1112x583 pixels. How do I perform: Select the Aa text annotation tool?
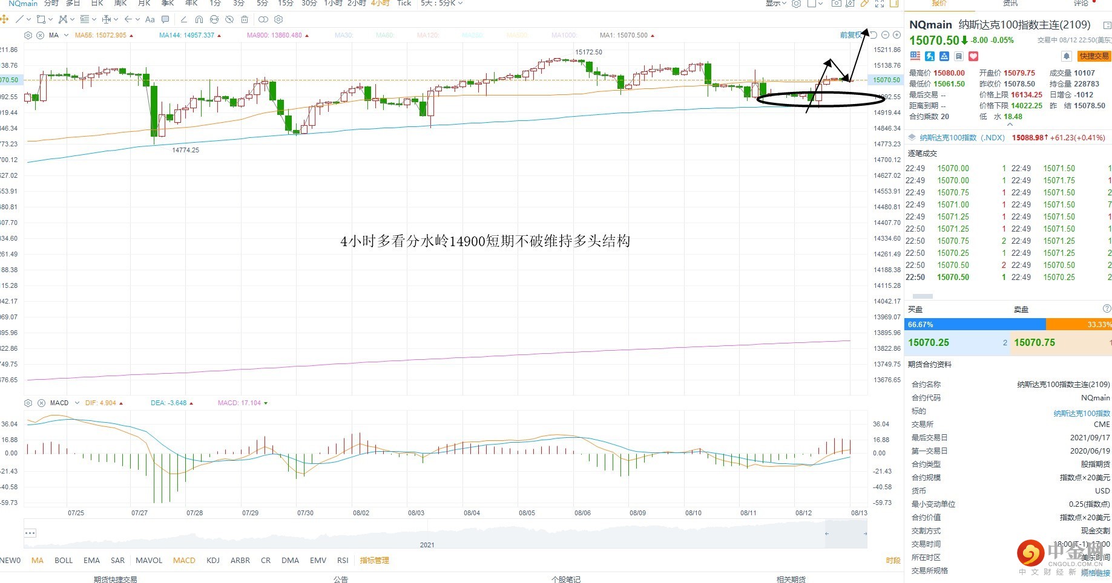coord(150,19)
